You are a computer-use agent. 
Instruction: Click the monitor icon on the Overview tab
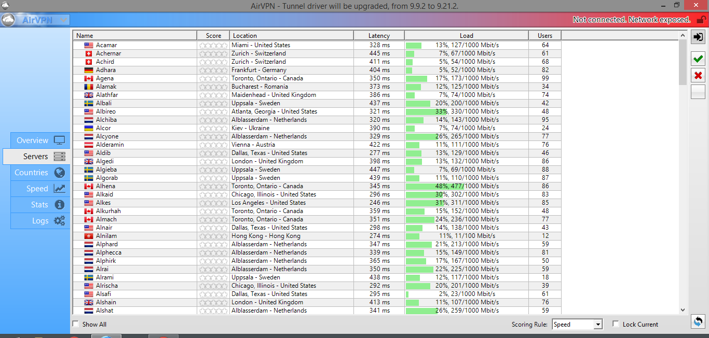59,140
